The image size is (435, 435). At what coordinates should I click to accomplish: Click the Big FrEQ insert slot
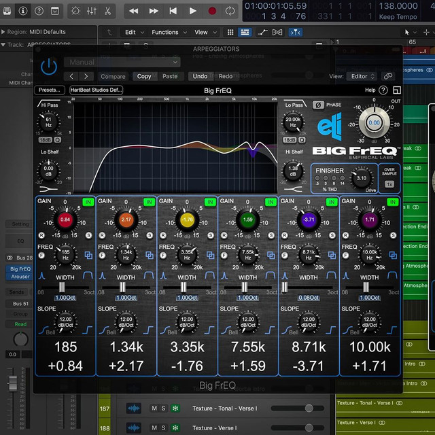(20, 269)
